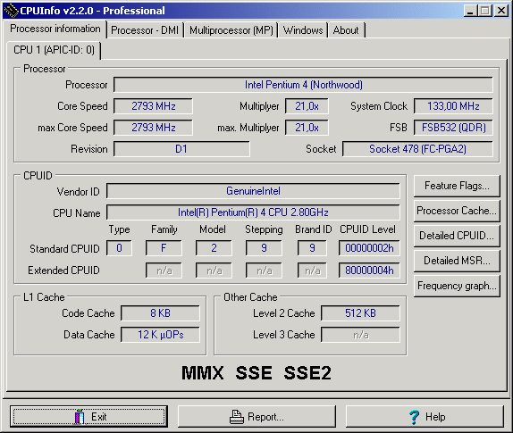513x433 pixels.
Task: Click the question mark Help icon
Action: click(x=414, y=417)
